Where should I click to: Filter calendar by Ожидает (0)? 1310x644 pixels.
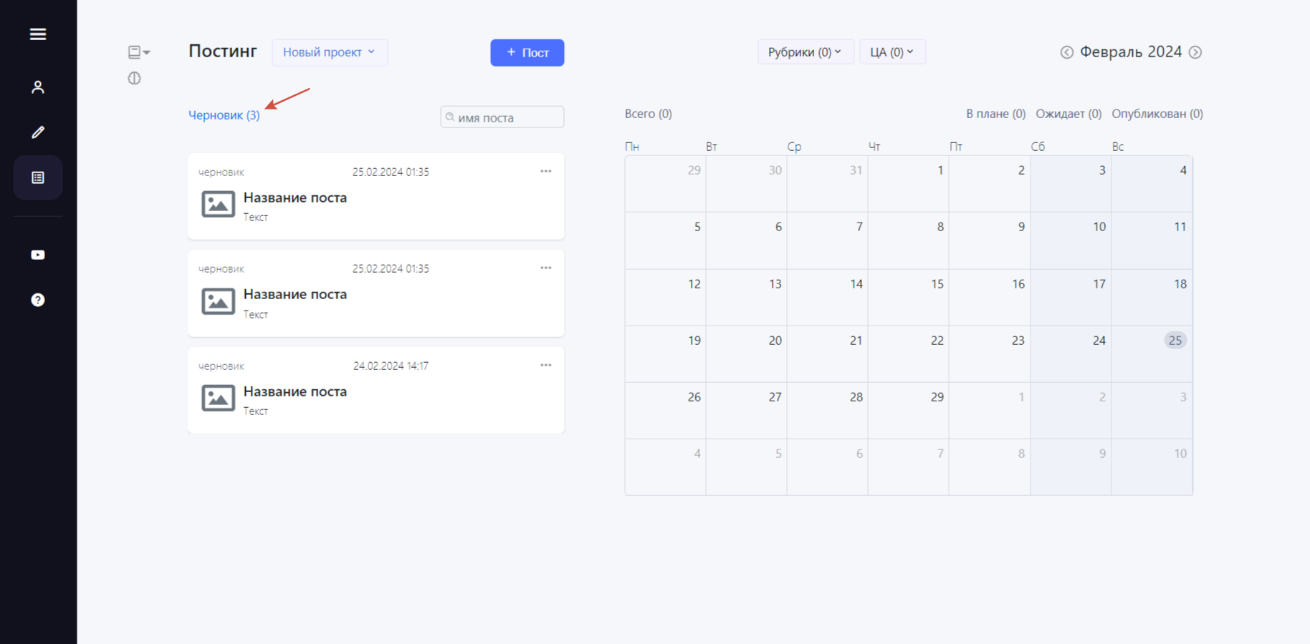pyautogui.click(x=1068, y=114)
